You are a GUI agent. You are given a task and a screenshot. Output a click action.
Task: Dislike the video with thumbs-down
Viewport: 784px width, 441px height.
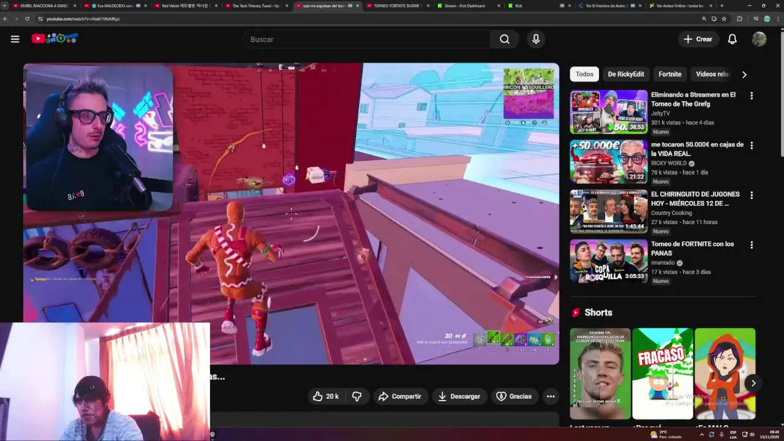point(356,396)
